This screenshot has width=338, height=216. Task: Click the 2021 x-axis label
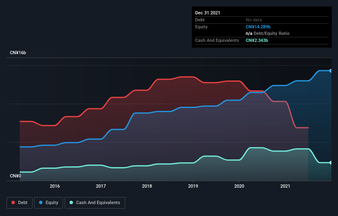(285, 186)
